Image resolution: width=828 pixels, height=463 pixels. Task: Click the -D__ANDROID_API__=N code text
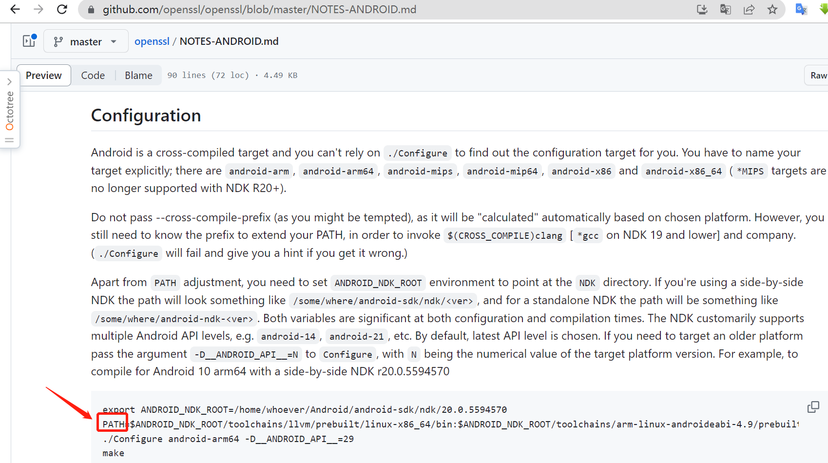[x=246, y=355]
